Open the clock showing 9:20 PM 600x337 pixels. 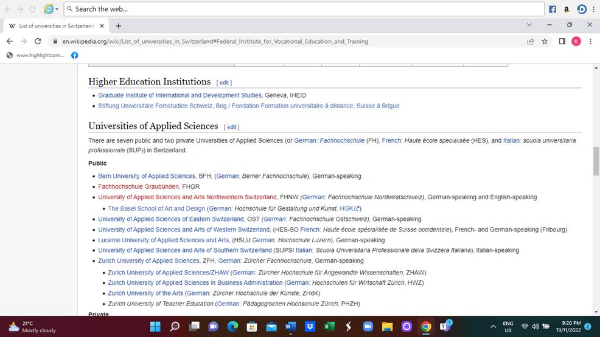tap(568, 327)
